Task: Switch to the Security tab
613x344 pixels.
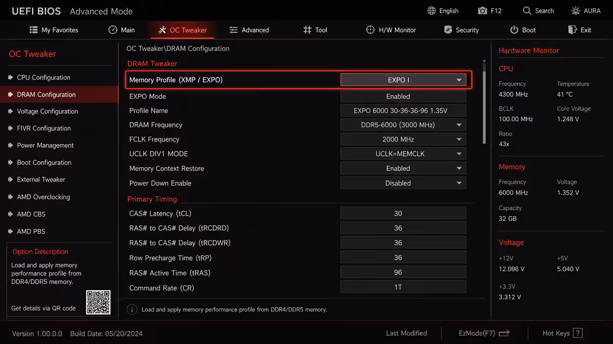Action: tap(461, 30)
